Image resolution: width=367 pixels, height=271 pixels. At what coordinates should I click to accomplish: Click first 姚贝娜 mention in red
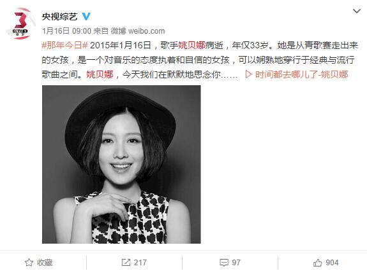click(x=191, y=45)
